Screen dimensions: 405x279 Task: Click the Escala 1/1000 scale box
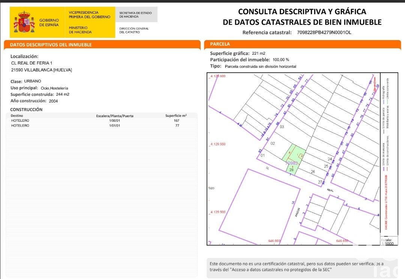click(389, 241)
